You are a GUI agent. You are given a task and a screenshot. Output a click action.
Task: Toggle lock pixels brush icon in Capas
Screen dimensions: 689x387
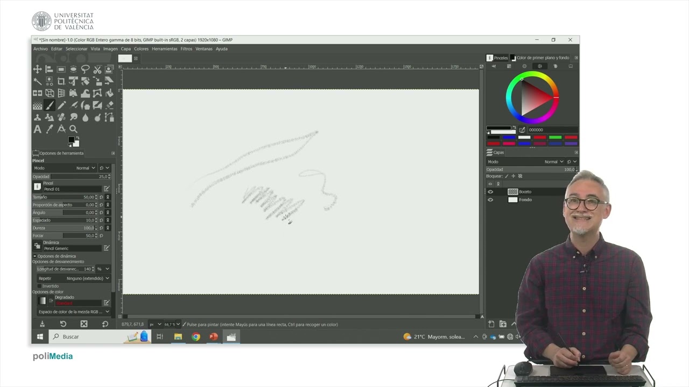point(507,176)
